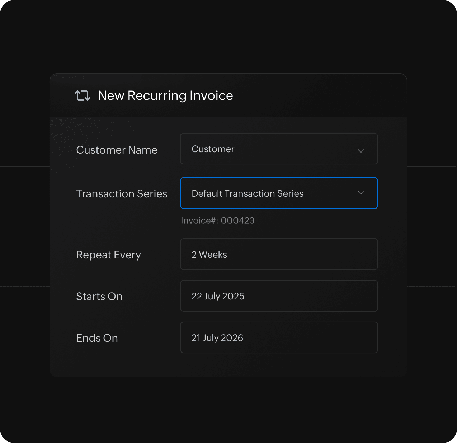The image size is (457, 443).
Task: Click the Starts On label
Action: tap(99, 297)
